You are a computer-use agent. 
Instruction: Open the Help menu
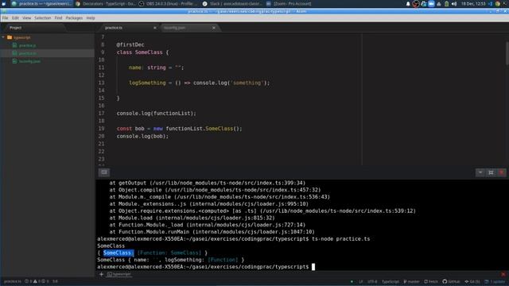91,18
